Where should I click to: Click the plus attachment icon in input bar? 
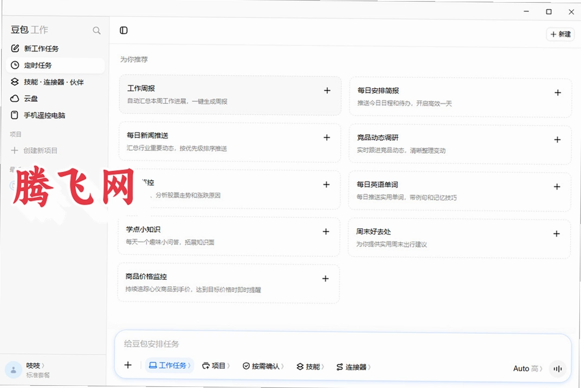pyautogui.click(x=128, y=365)
